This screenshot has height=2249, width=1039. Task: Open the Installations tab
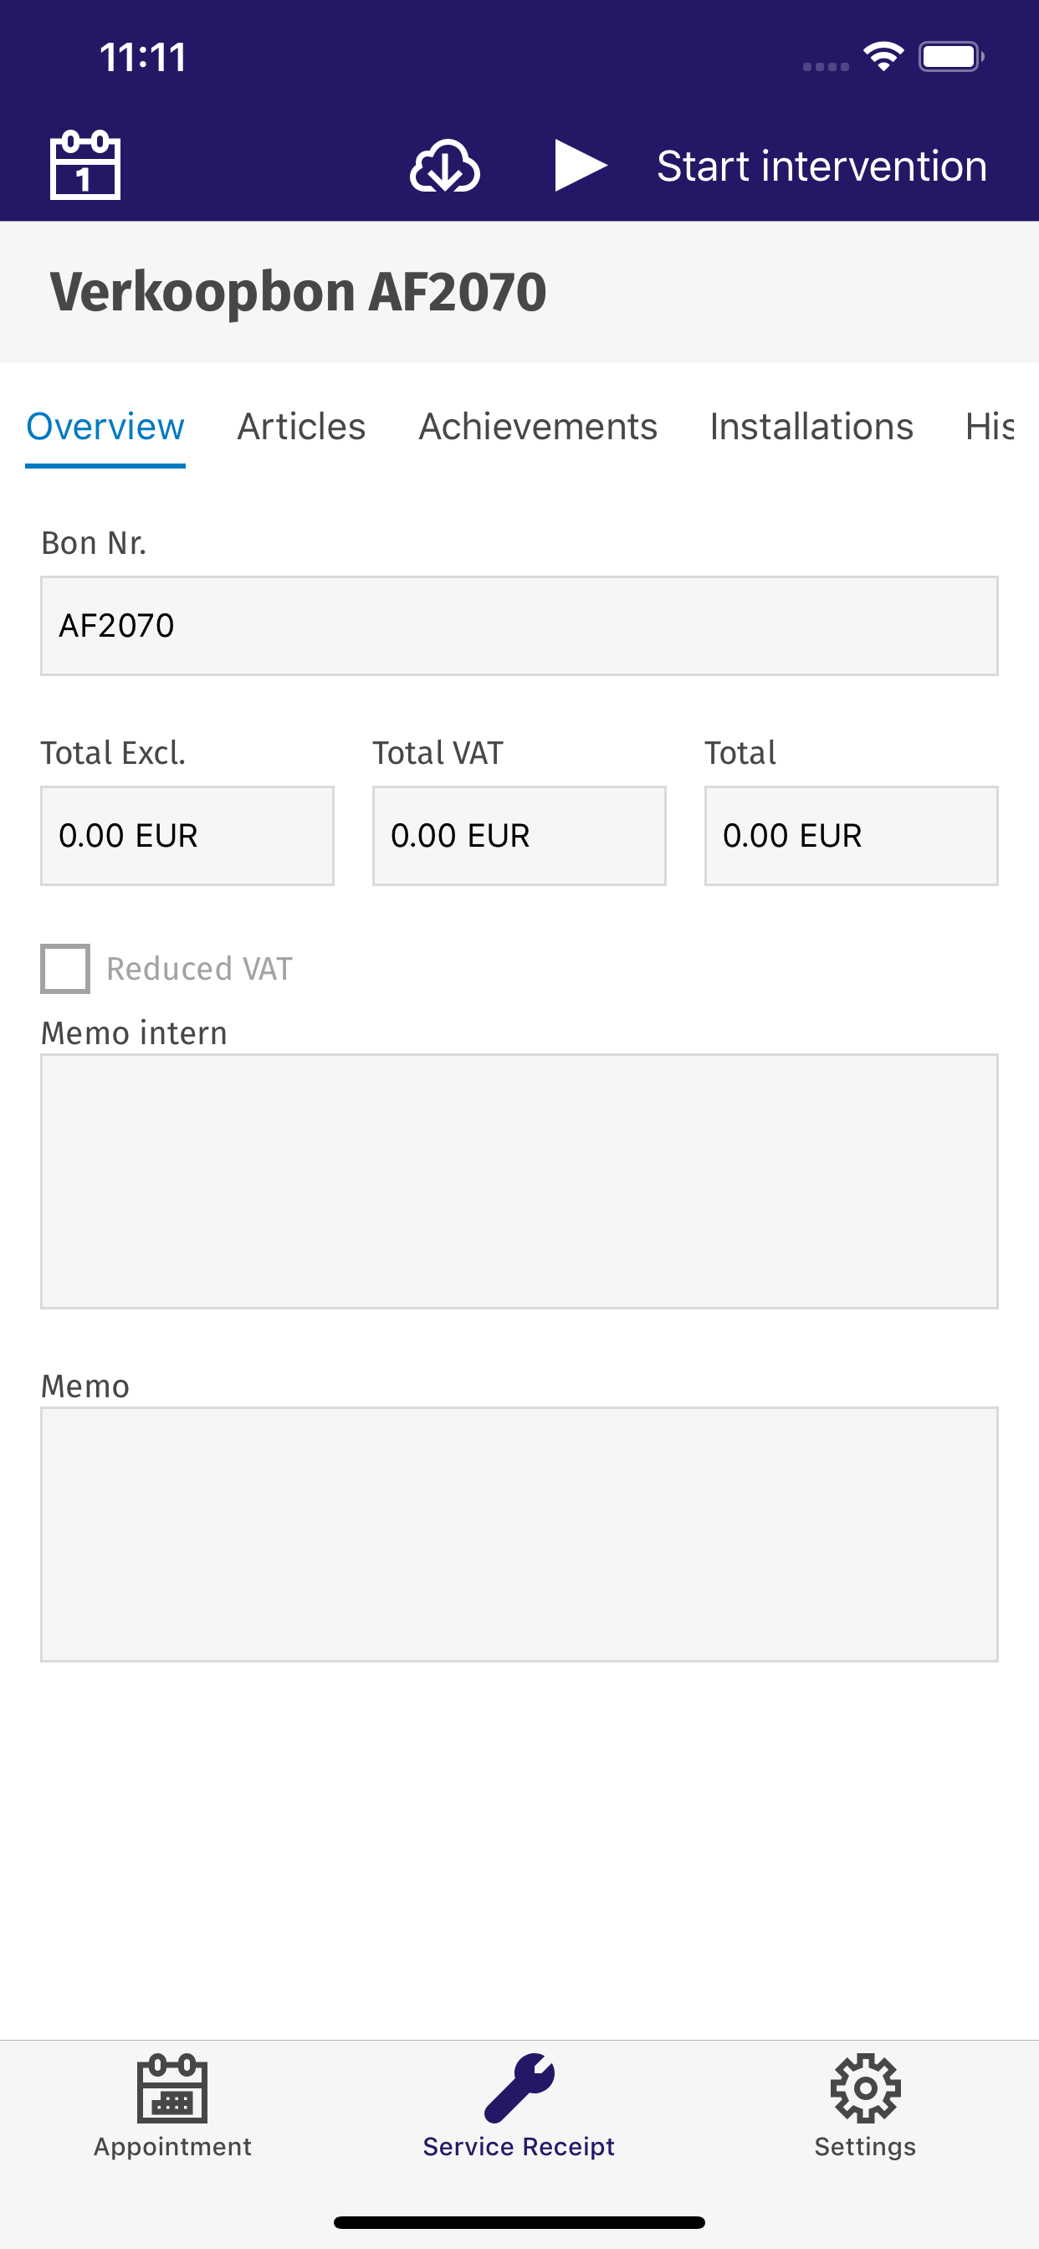[x=811, y=427]
